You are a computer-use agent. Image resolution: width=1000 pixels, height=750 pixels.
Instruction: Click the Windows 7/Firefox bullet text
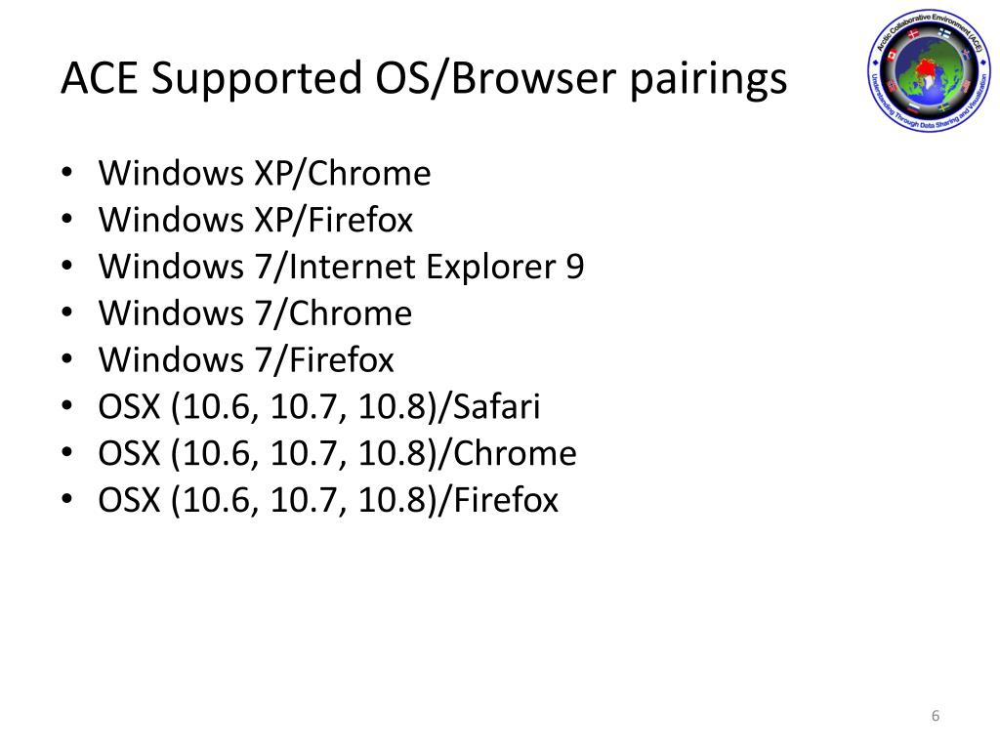pyautogui.click(x=246, y=359)
